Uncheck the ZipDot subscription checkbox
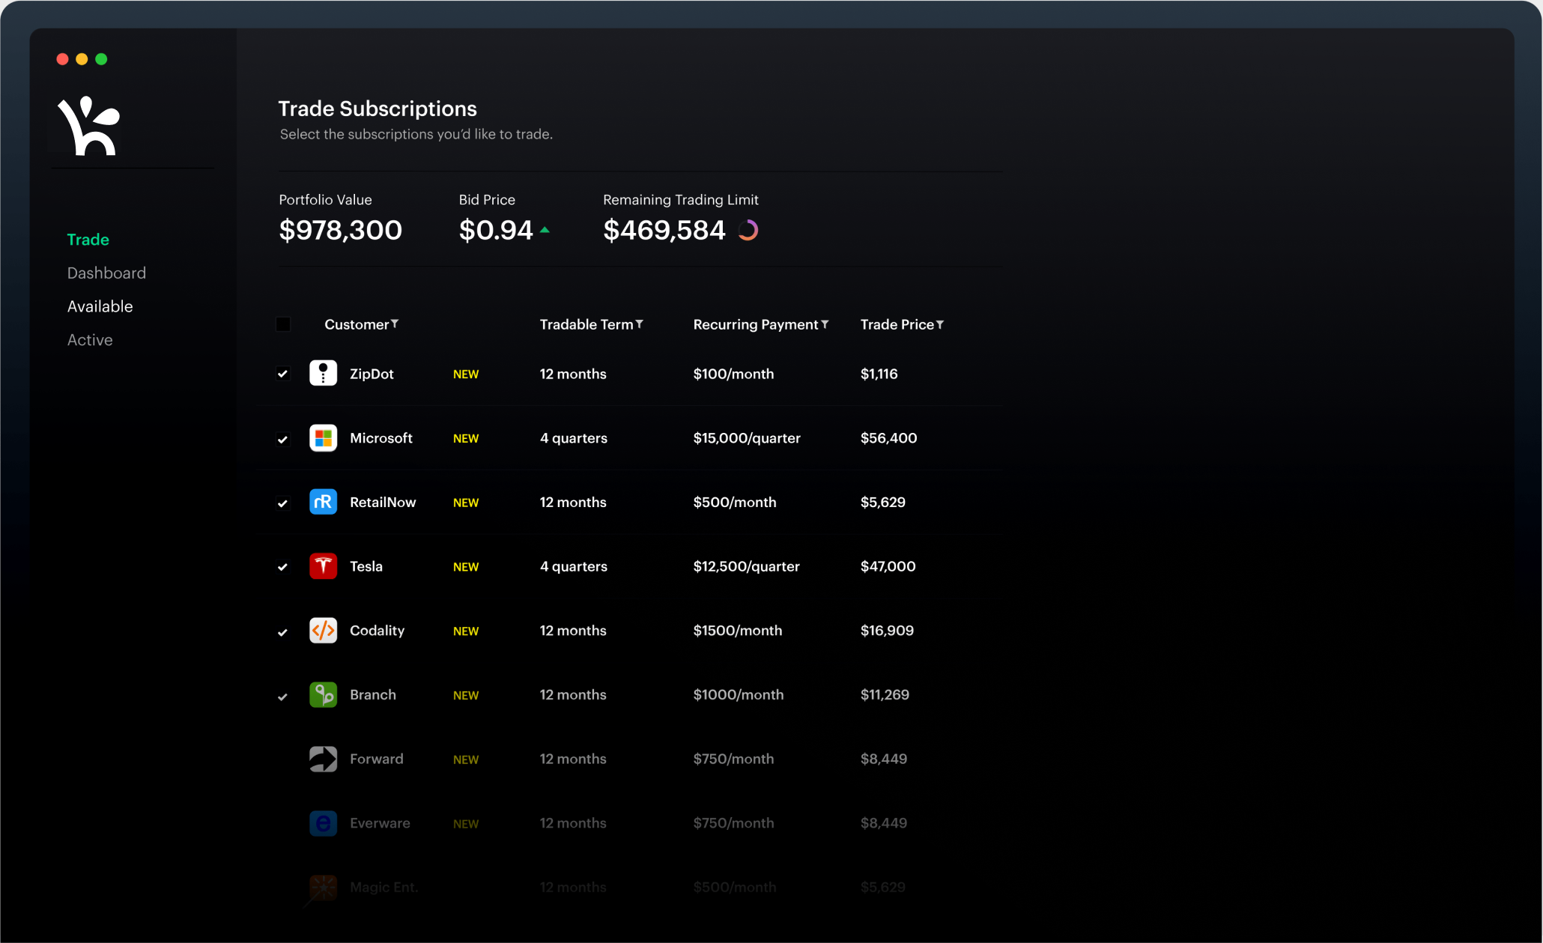The height and width of the screenshot is (943, 1543). (283, 374)
